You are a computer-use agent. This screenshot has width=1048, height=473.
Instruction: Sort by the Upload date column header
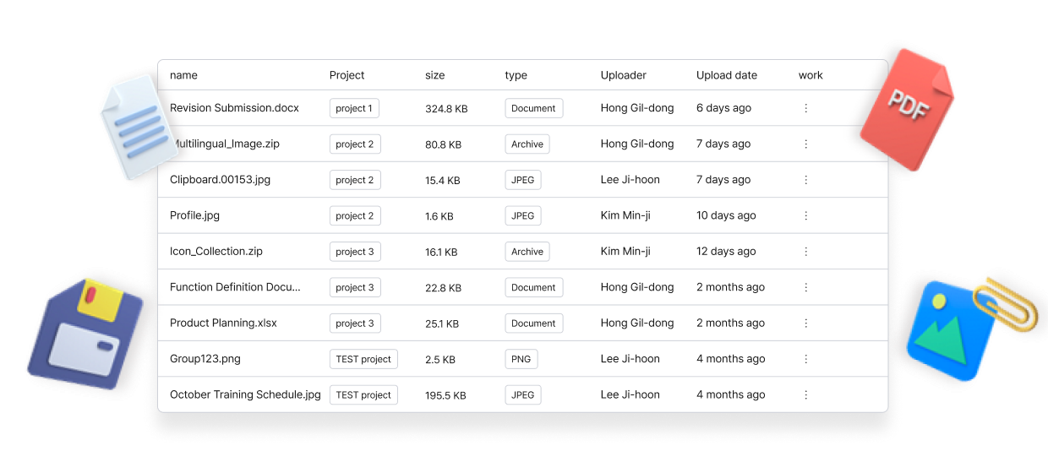(x=727, y=75)
